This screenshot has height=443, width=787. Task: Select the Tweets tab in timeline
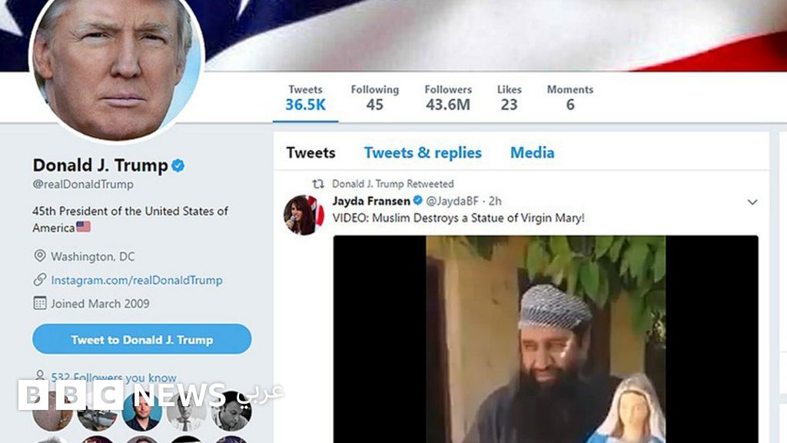click(x=310, y=152)
